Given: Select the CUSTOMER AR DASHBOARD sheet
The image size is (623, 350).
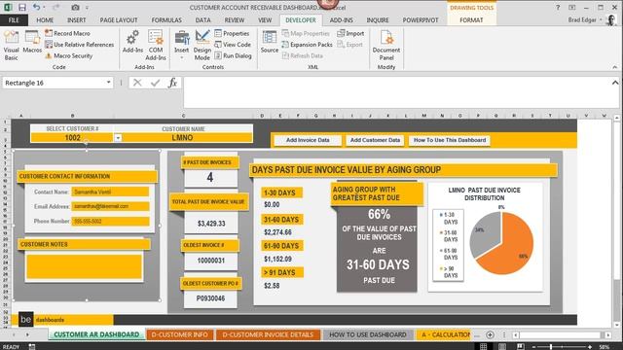Looking at the screenshot, I should click(x=96, y=334).
